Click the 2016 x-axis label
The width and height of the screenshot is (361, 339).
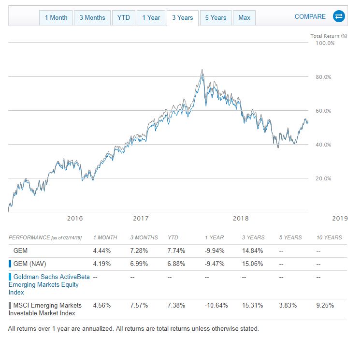coord(75,218)
